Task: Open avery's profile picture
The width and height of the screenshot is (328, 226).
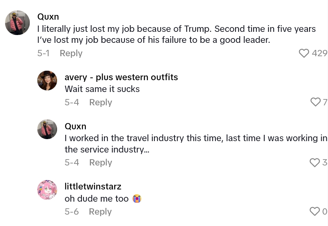Action: coord(47,81)
